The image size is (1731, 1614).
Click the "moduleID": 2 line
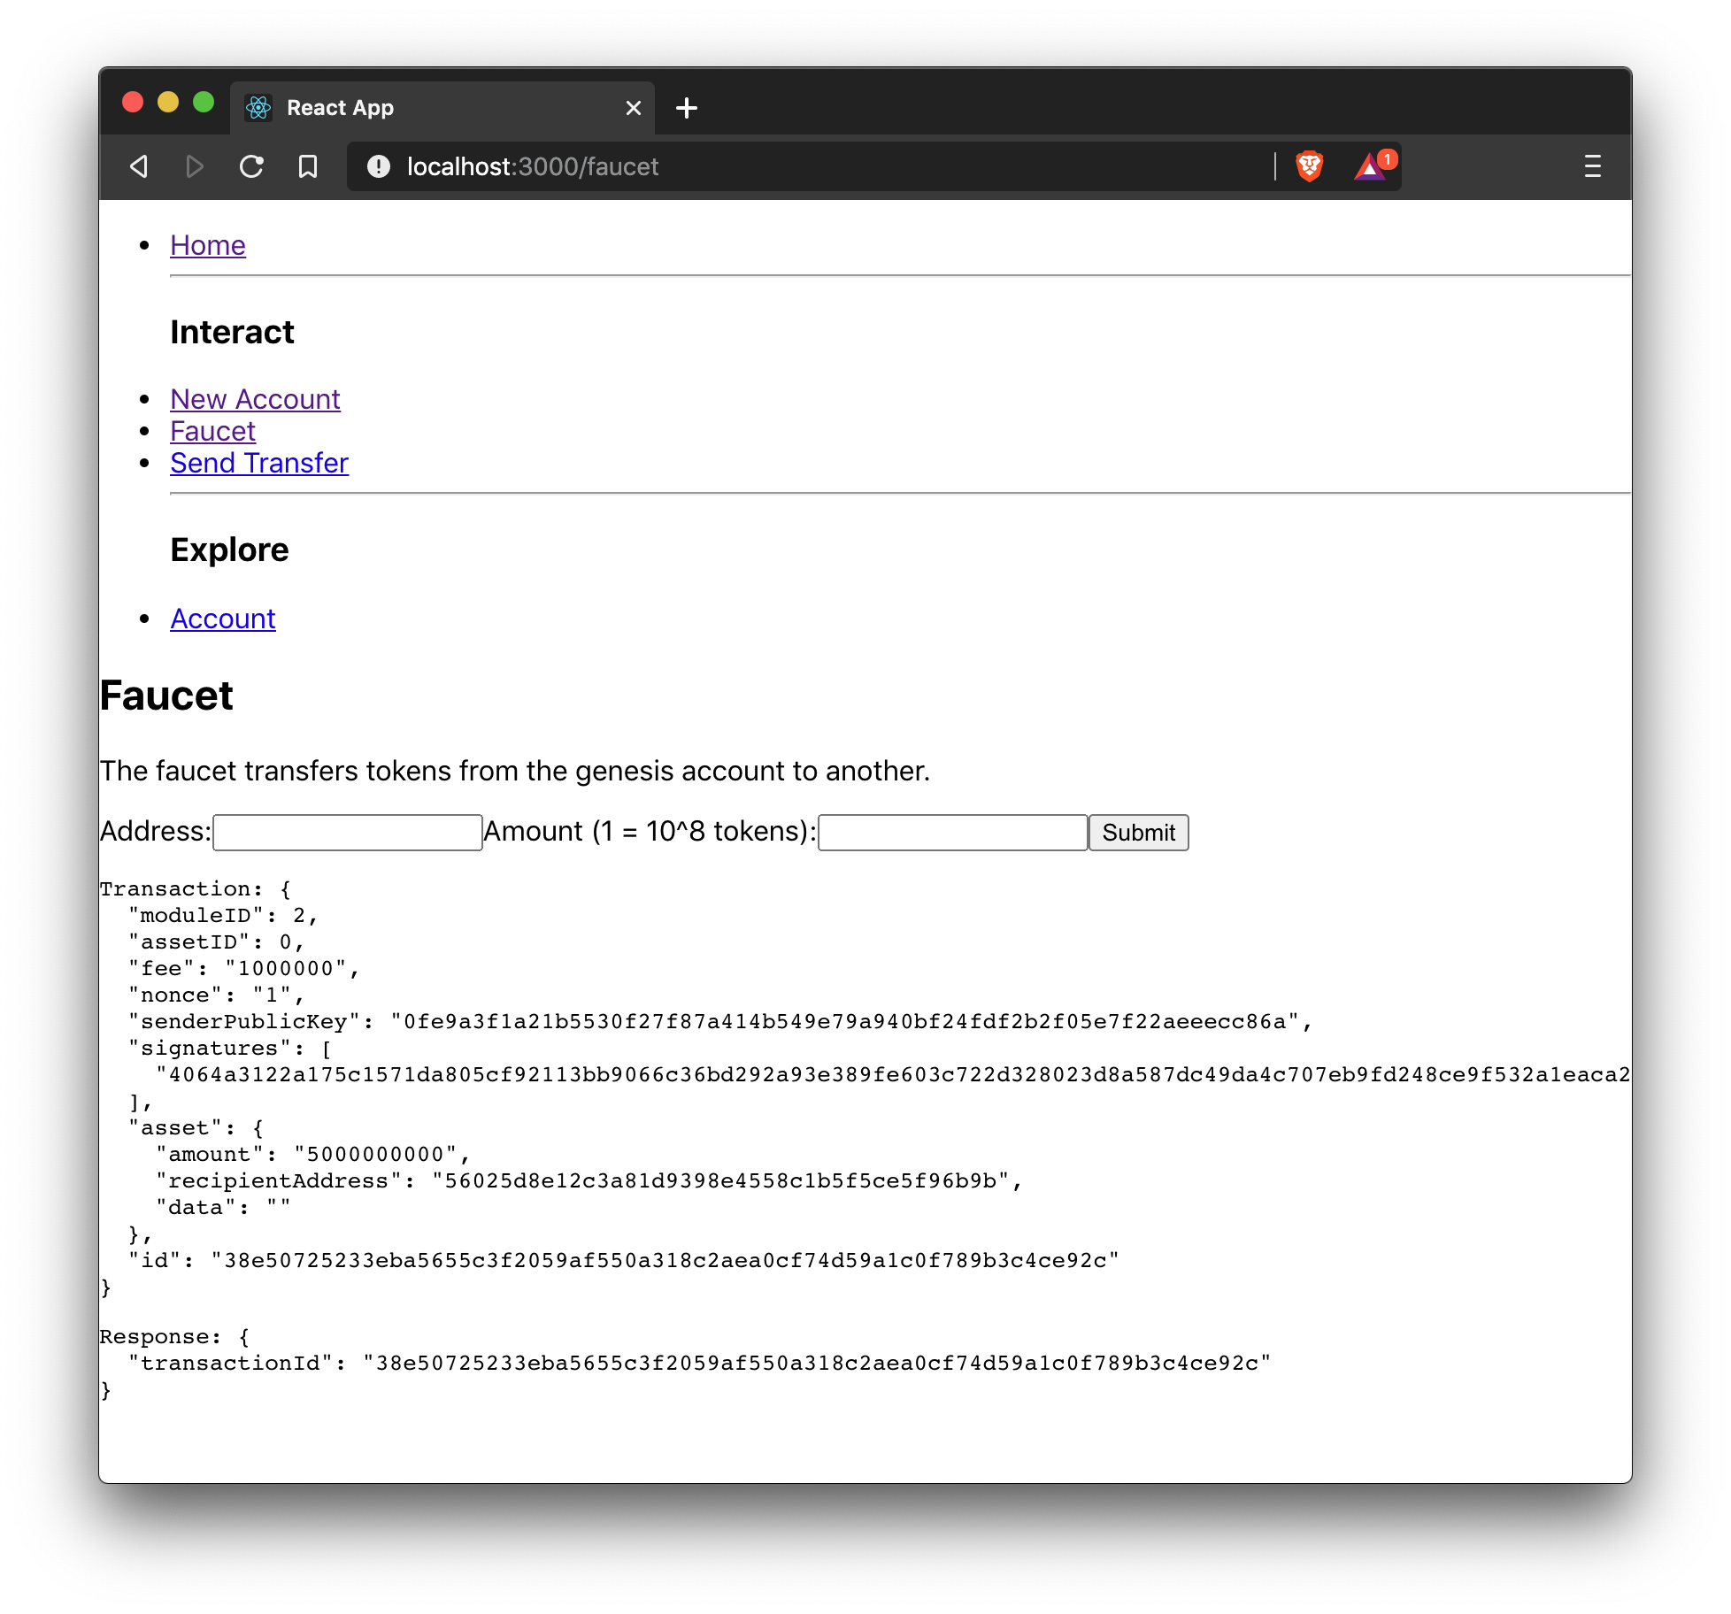coord(223,916)
